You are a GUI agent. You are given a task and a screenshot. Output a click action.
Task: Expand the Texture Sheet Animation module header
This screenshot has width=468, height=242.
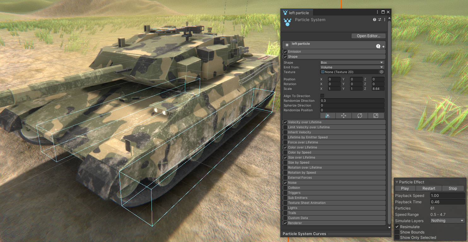click(x=334, y=203)
